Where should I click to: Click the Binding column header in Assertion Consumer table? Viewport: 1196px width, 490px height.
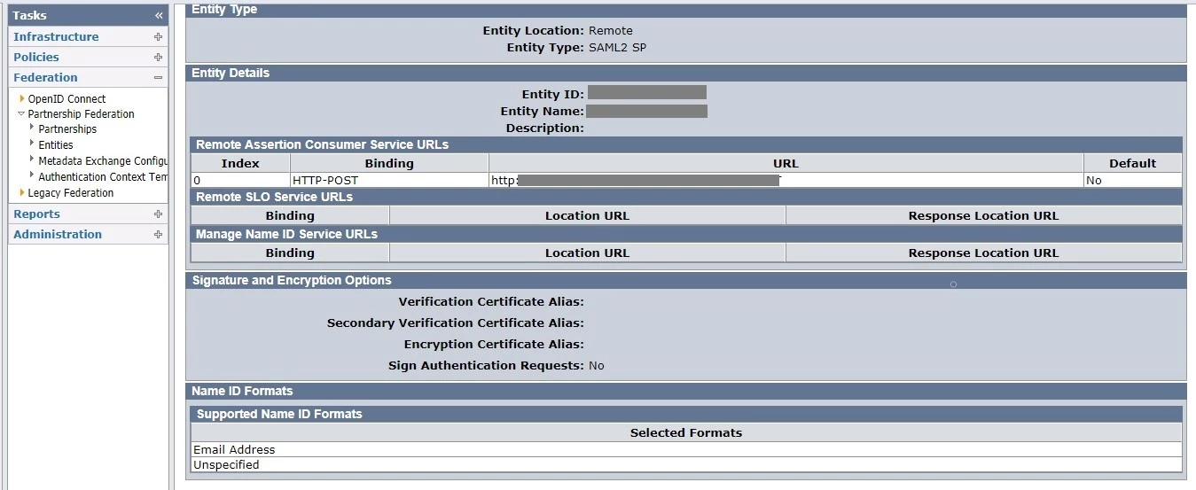click(x=389, y=163)
